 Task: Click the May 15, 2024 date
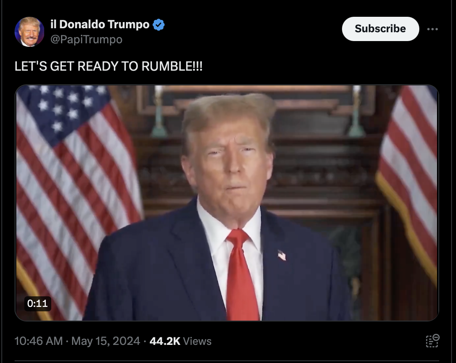[106, 341]
